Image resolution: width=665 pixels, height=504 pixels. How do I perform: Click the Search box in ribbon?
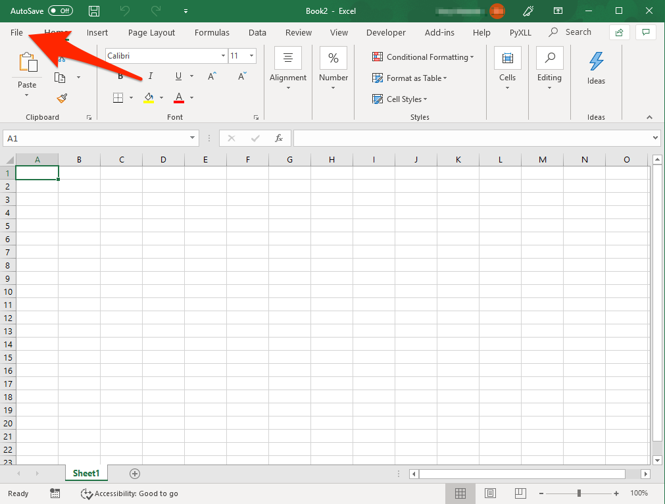[570, 32]
